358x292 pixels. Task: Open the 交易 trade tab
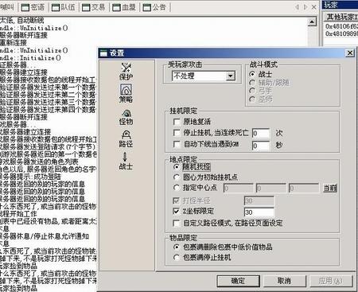click(93, 7)
